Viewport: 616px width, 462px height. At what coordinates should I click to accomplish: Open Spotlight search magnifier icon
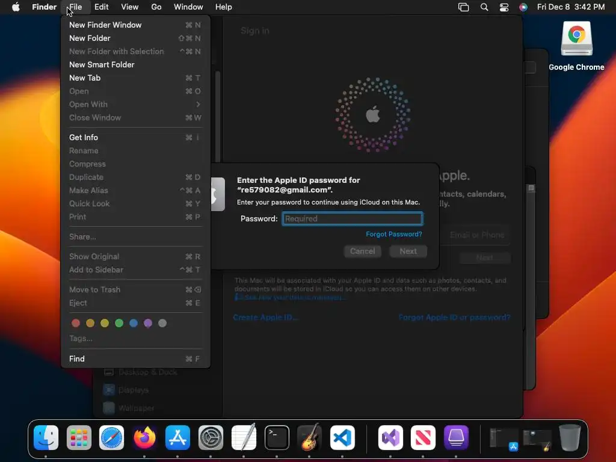point(484,7)
